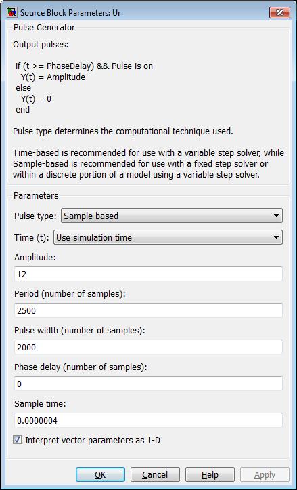Click the Interpret vector parameters label text
297x490 pixels.
93,441
